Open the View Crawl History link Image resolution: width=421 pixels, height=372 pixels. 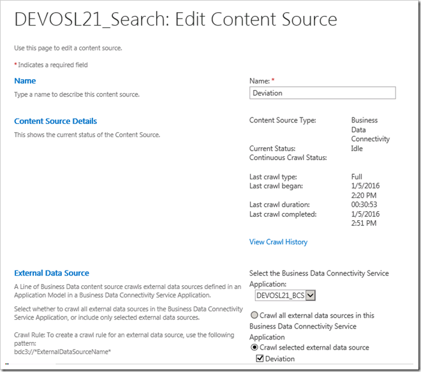[278, 242]
